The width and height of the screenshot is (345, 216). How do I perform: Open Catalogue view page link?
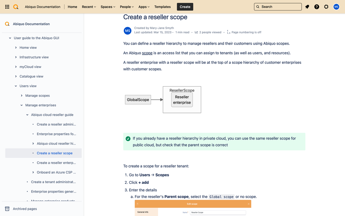[31, 76]
